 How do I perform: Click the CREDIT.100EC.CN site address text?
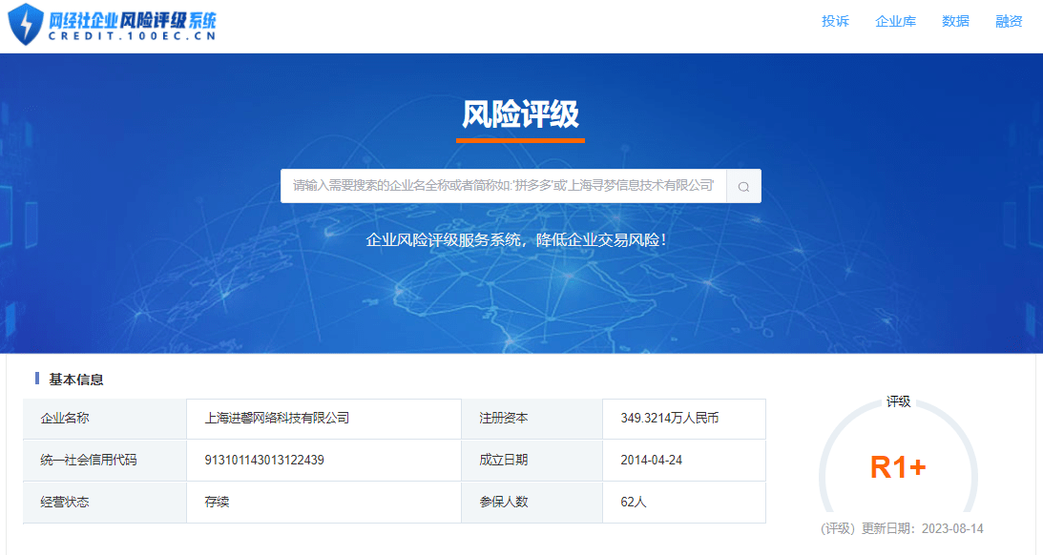[133, 37]
